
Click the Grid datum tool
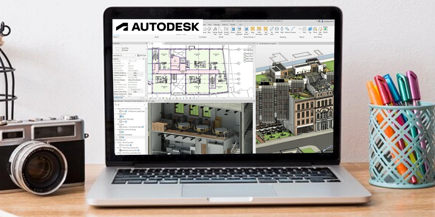tap(304, 30)
